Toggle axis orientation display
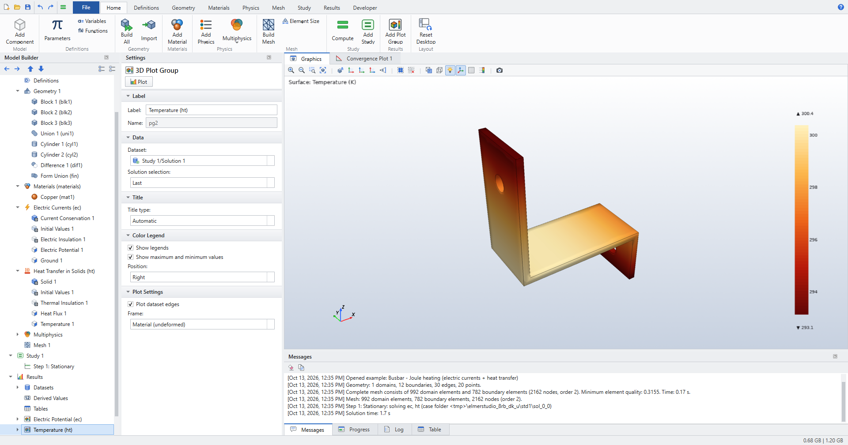Viewport: 848px width, 445px height. 461,70
